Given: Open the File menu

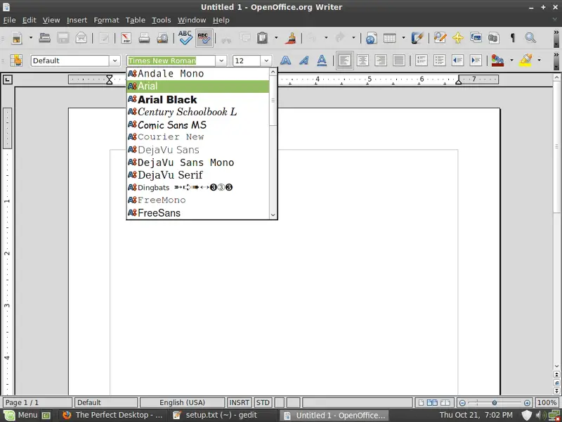Looking at the screenshot, I should point(9,20).
